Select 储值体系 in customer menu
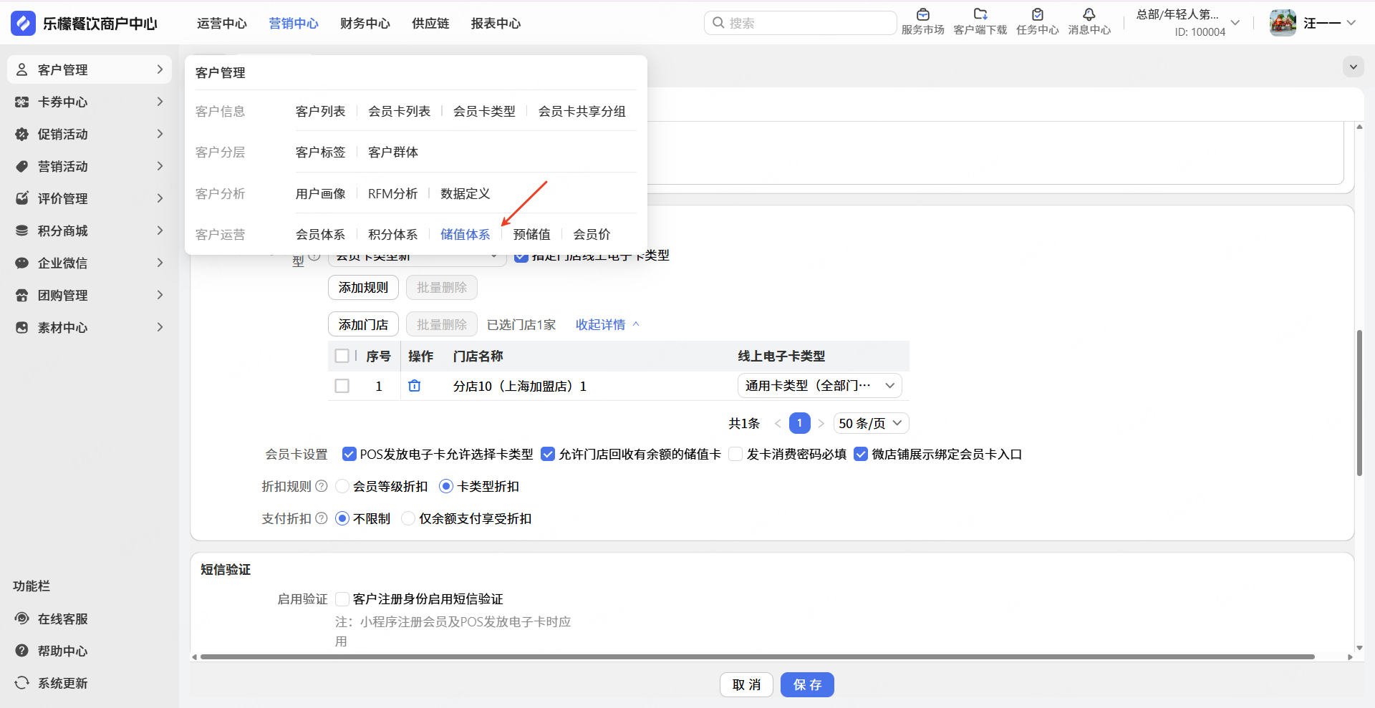 coord(465,234)
